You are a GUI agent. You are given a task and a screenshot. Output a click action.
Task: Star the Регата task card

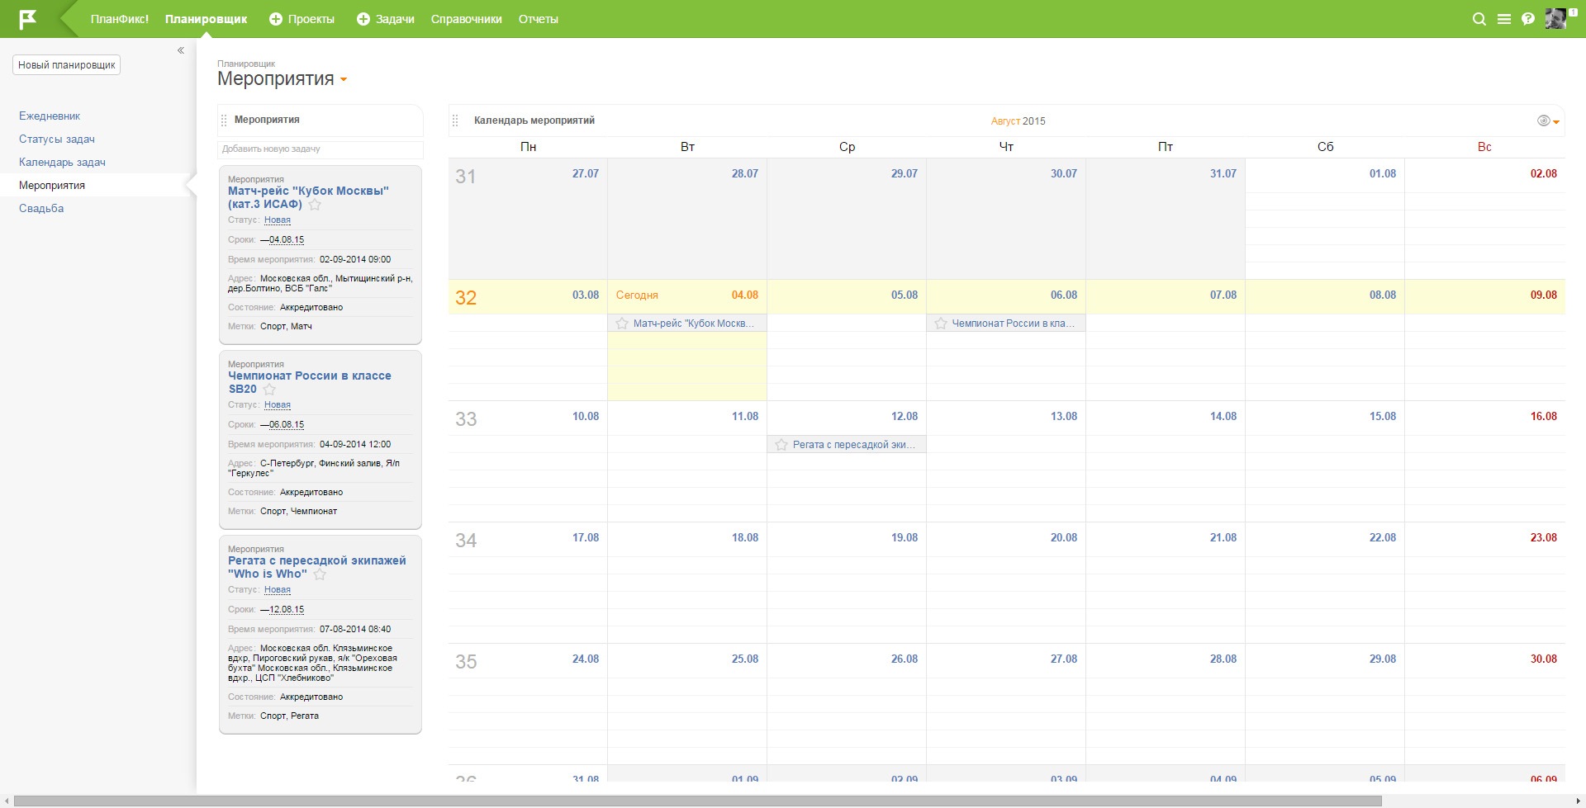[x=320, y=574]
